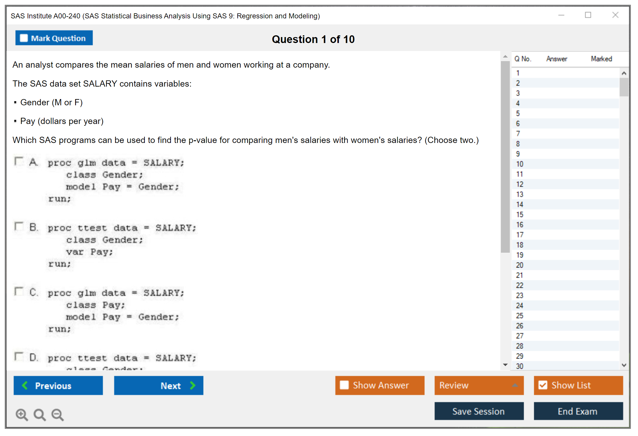This screenshot has height=436, width=638.
Task: Click the green left arrow on Previous
Action: (x=25, y=385)
